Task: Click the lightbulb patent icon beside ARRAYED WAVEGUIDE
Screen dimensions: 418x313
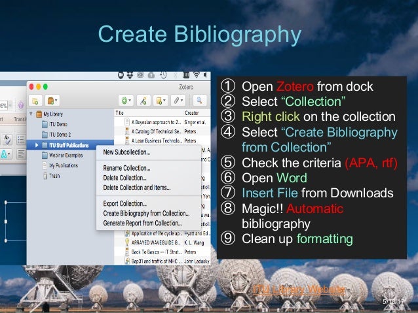Action: click(127, 242)
